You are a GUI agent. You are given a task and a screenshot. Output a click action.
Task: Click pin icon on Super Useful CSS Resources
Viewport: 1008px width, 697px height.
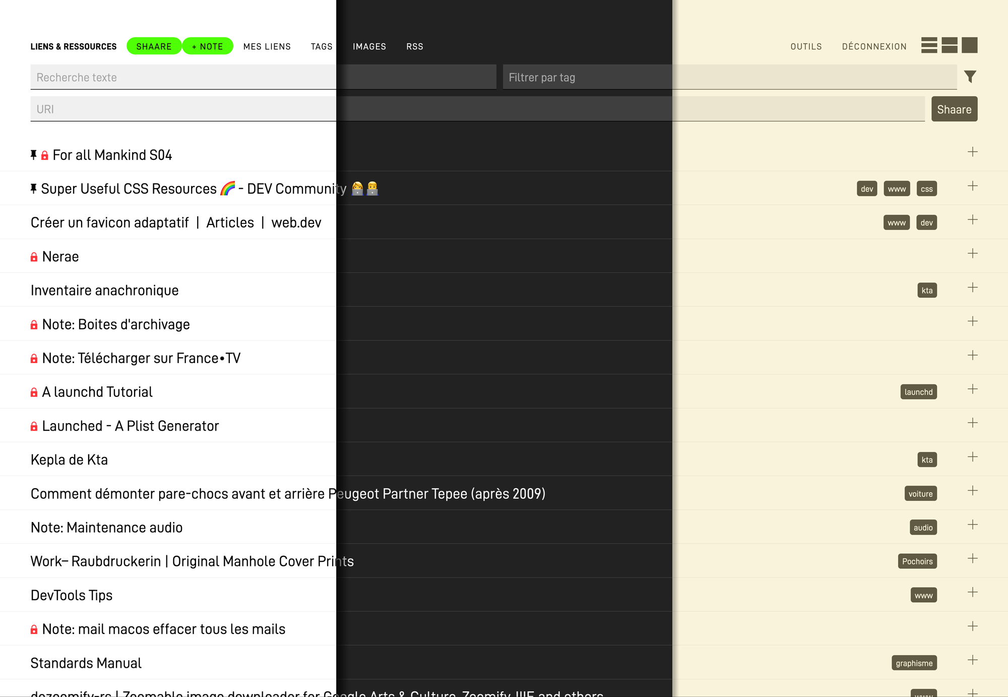[x=34, y=189]
